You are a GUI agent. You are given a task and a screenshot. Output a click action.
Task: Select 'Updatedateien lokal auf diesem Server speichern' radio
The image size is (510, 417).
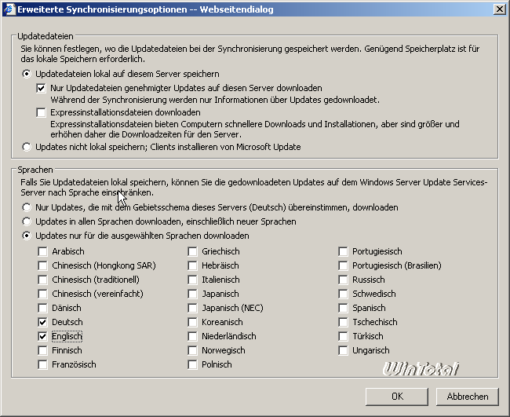27,75
